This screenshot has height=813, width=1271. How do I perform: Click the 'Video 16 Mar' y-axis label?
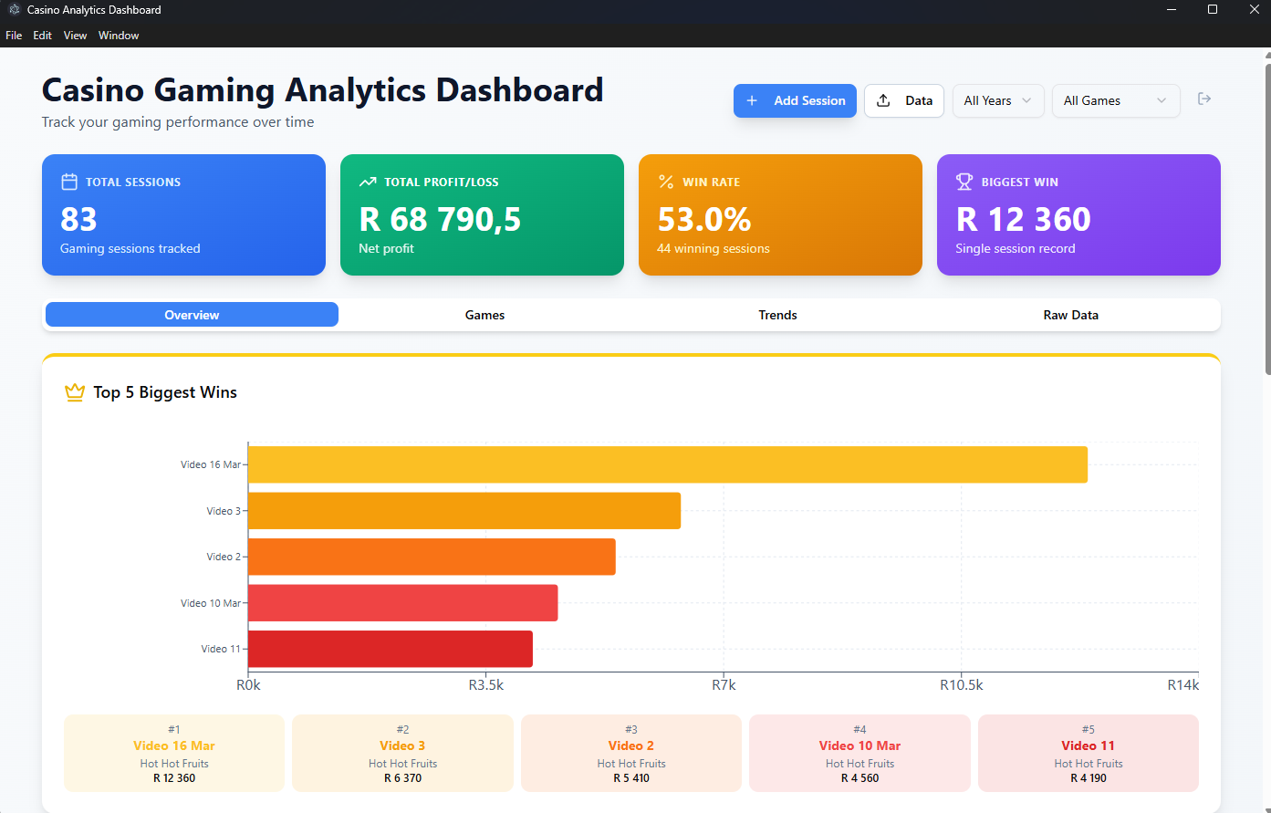click(x=211, y=464)
